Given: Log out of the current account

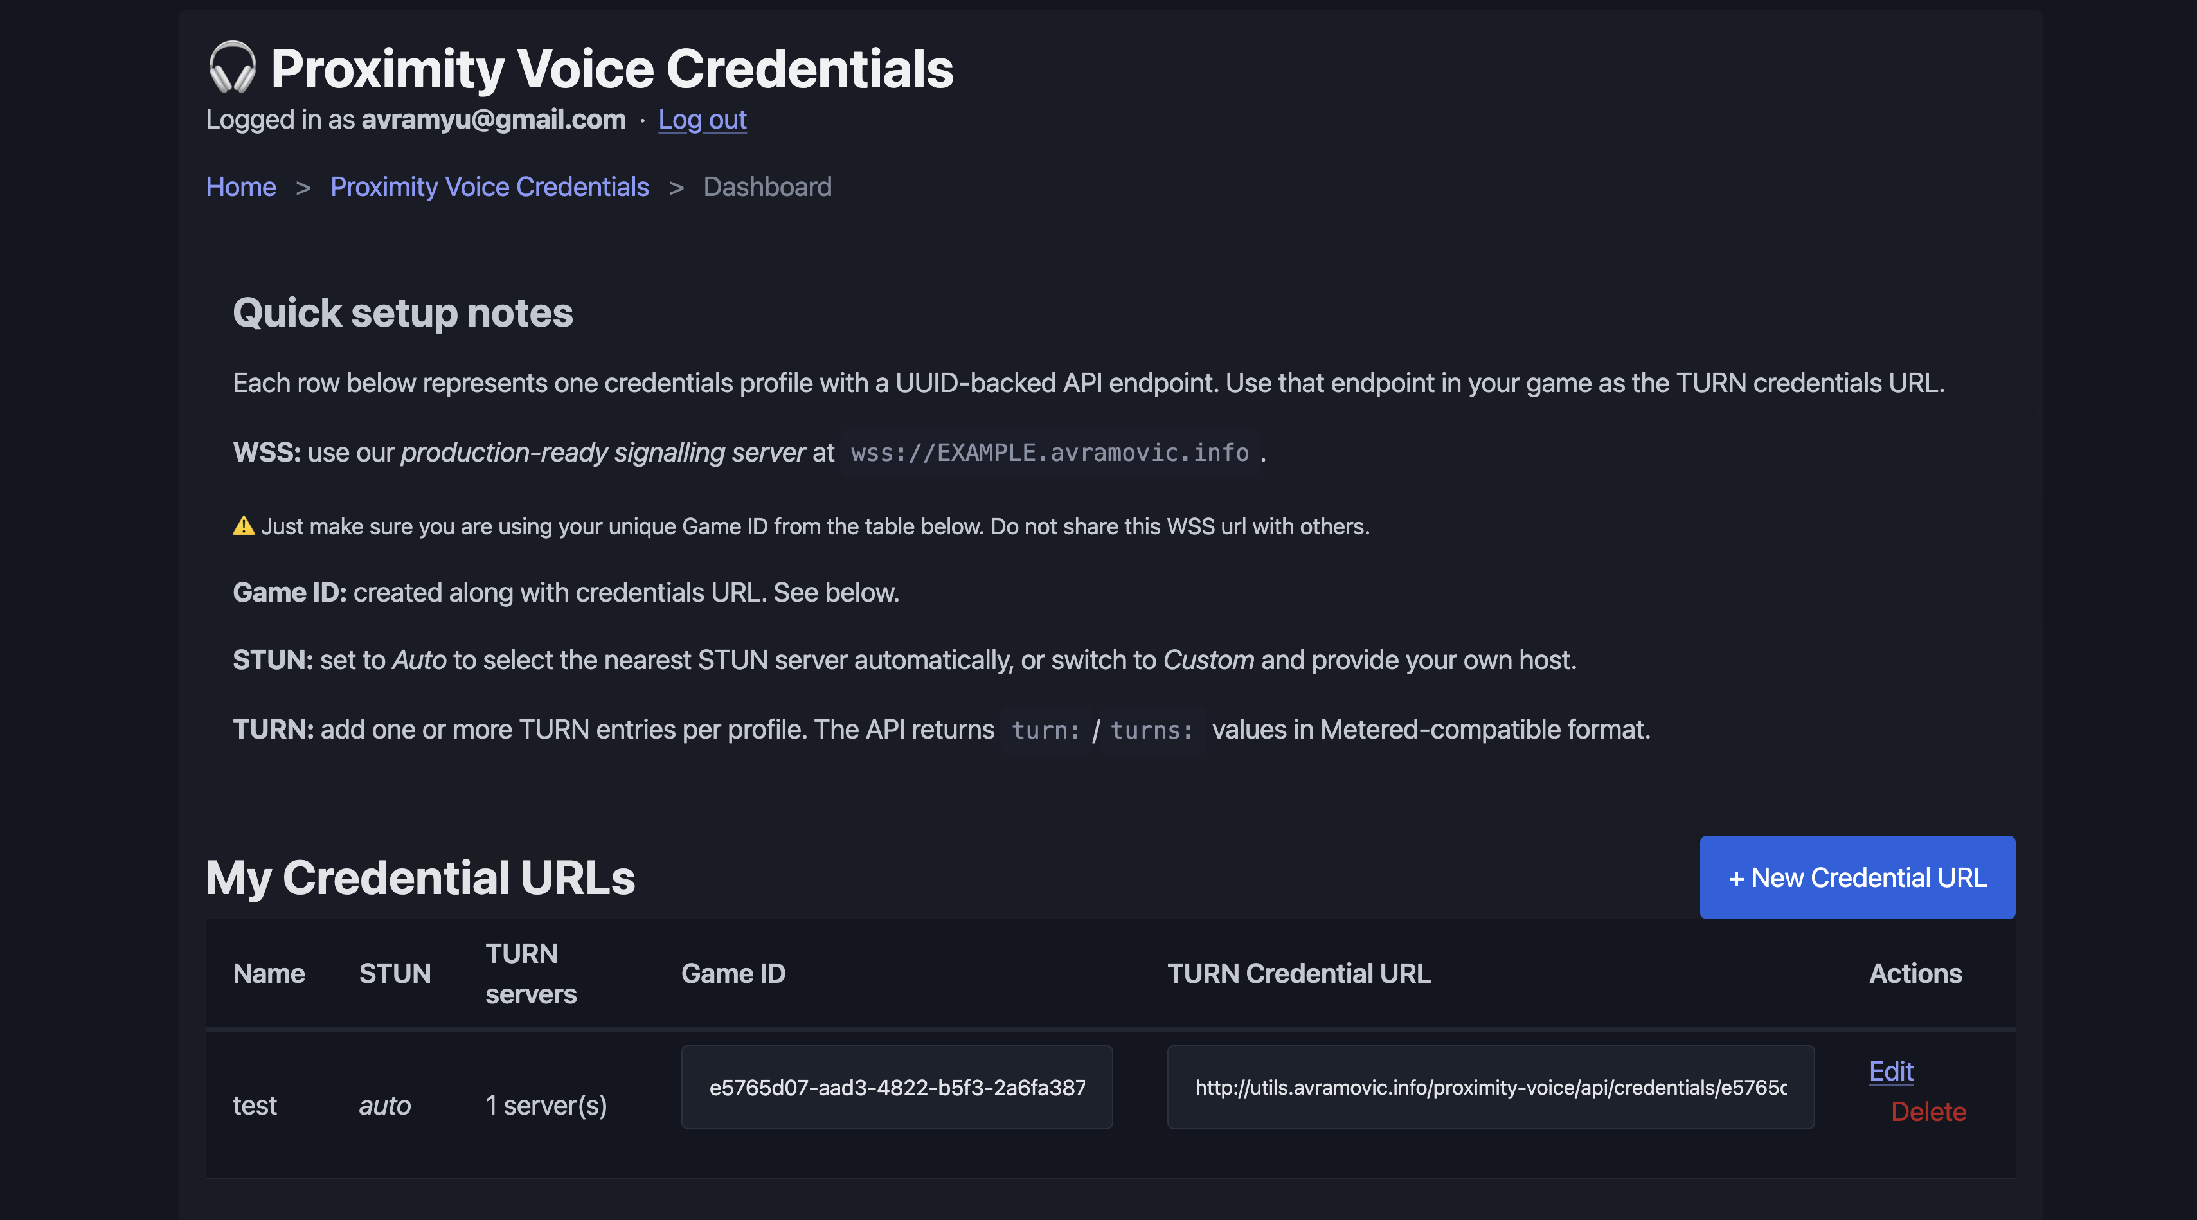Looking at the screenshot, I should click(x=701, y=120).
